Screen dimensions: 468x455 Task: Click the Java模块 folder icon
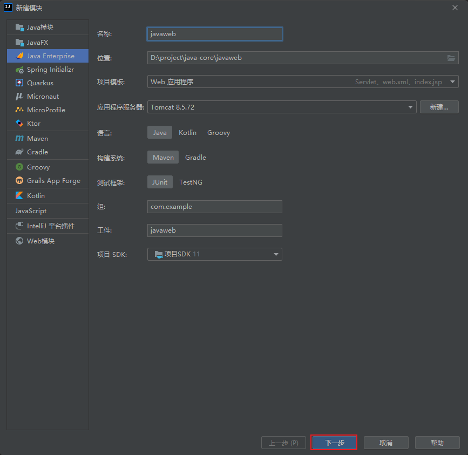(19, 28)
